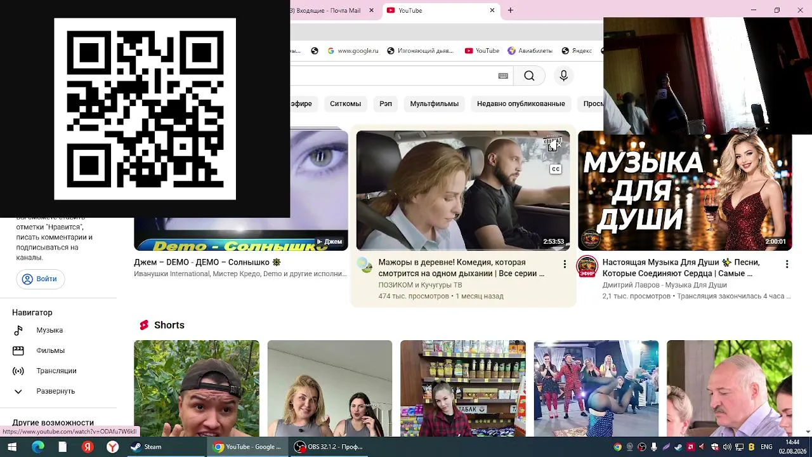Open the volume control in the system tray
The height and width of the screenshot is (457, 812).
click(727, 447)
